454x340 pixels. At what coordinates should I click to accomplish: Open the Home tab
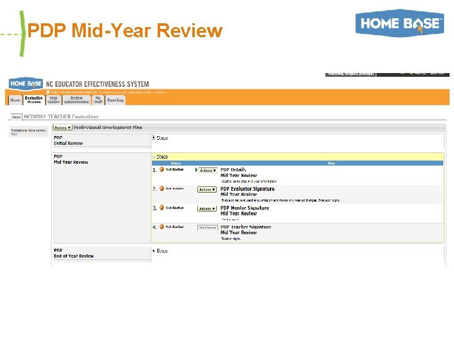pyautogui.click(x=15, y=100)
